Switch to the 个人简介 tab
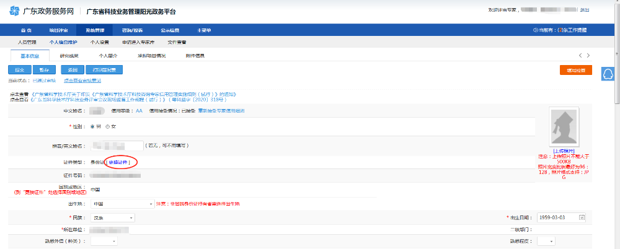The width and height of the screenshot is (620, 249). (108, 56)
